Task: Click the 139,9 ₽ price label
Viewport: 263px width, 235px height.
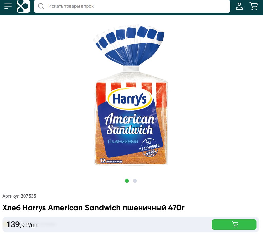Action: [x=22, y=224]
